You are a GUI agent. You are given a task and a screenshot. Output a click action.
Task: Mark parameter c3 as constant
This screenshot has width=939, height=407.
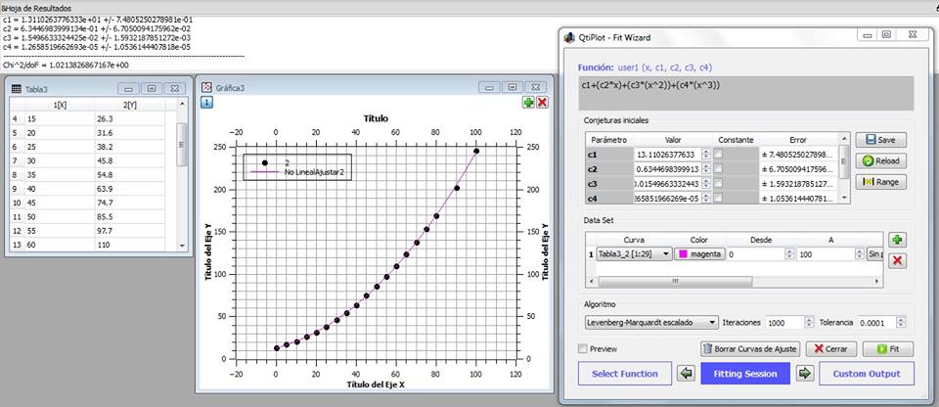pyautogui.click(x=718, y=183)
